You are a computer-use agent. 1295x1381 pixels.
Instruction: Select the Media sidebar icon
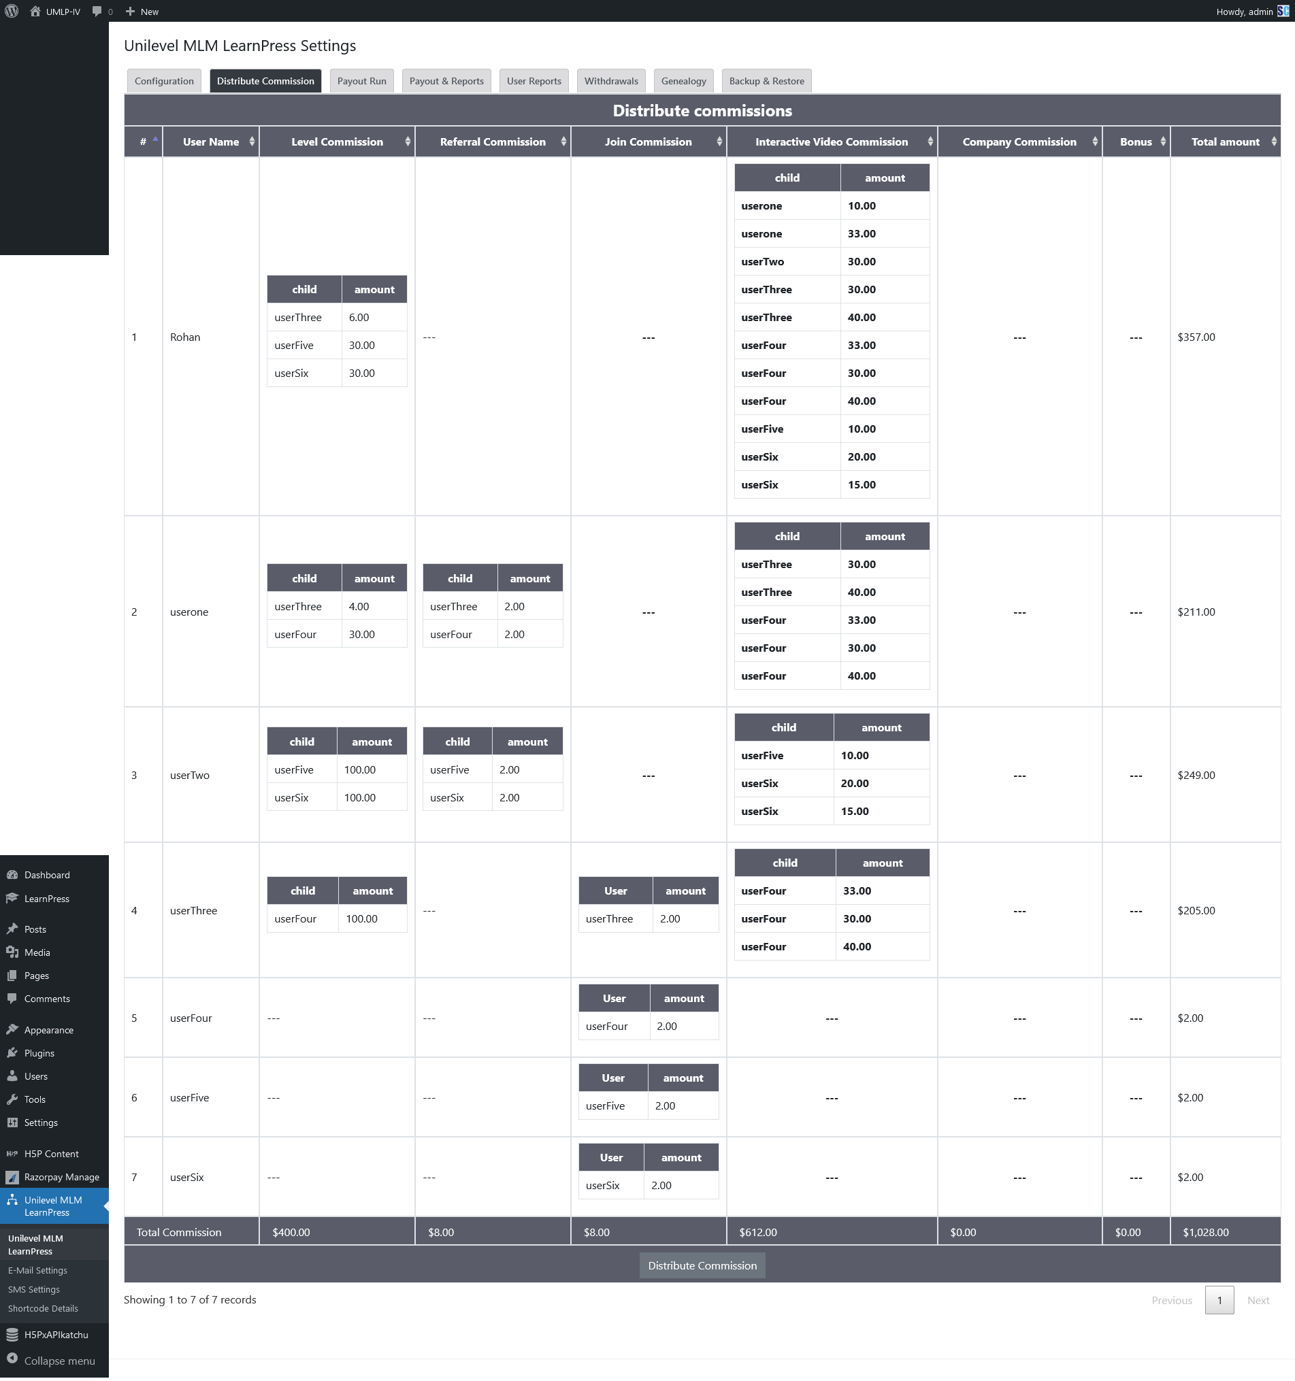click(12, 952)
